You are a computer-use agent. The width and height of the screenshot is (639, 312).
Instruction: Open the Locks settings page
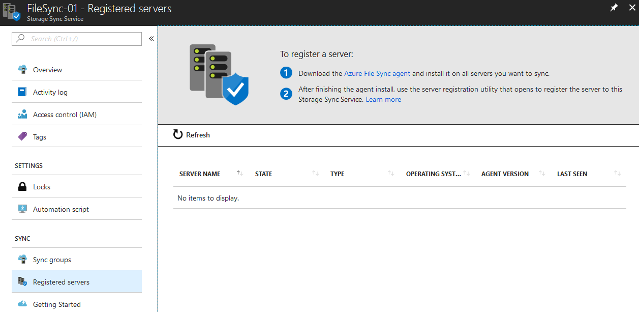click(77, 187)
